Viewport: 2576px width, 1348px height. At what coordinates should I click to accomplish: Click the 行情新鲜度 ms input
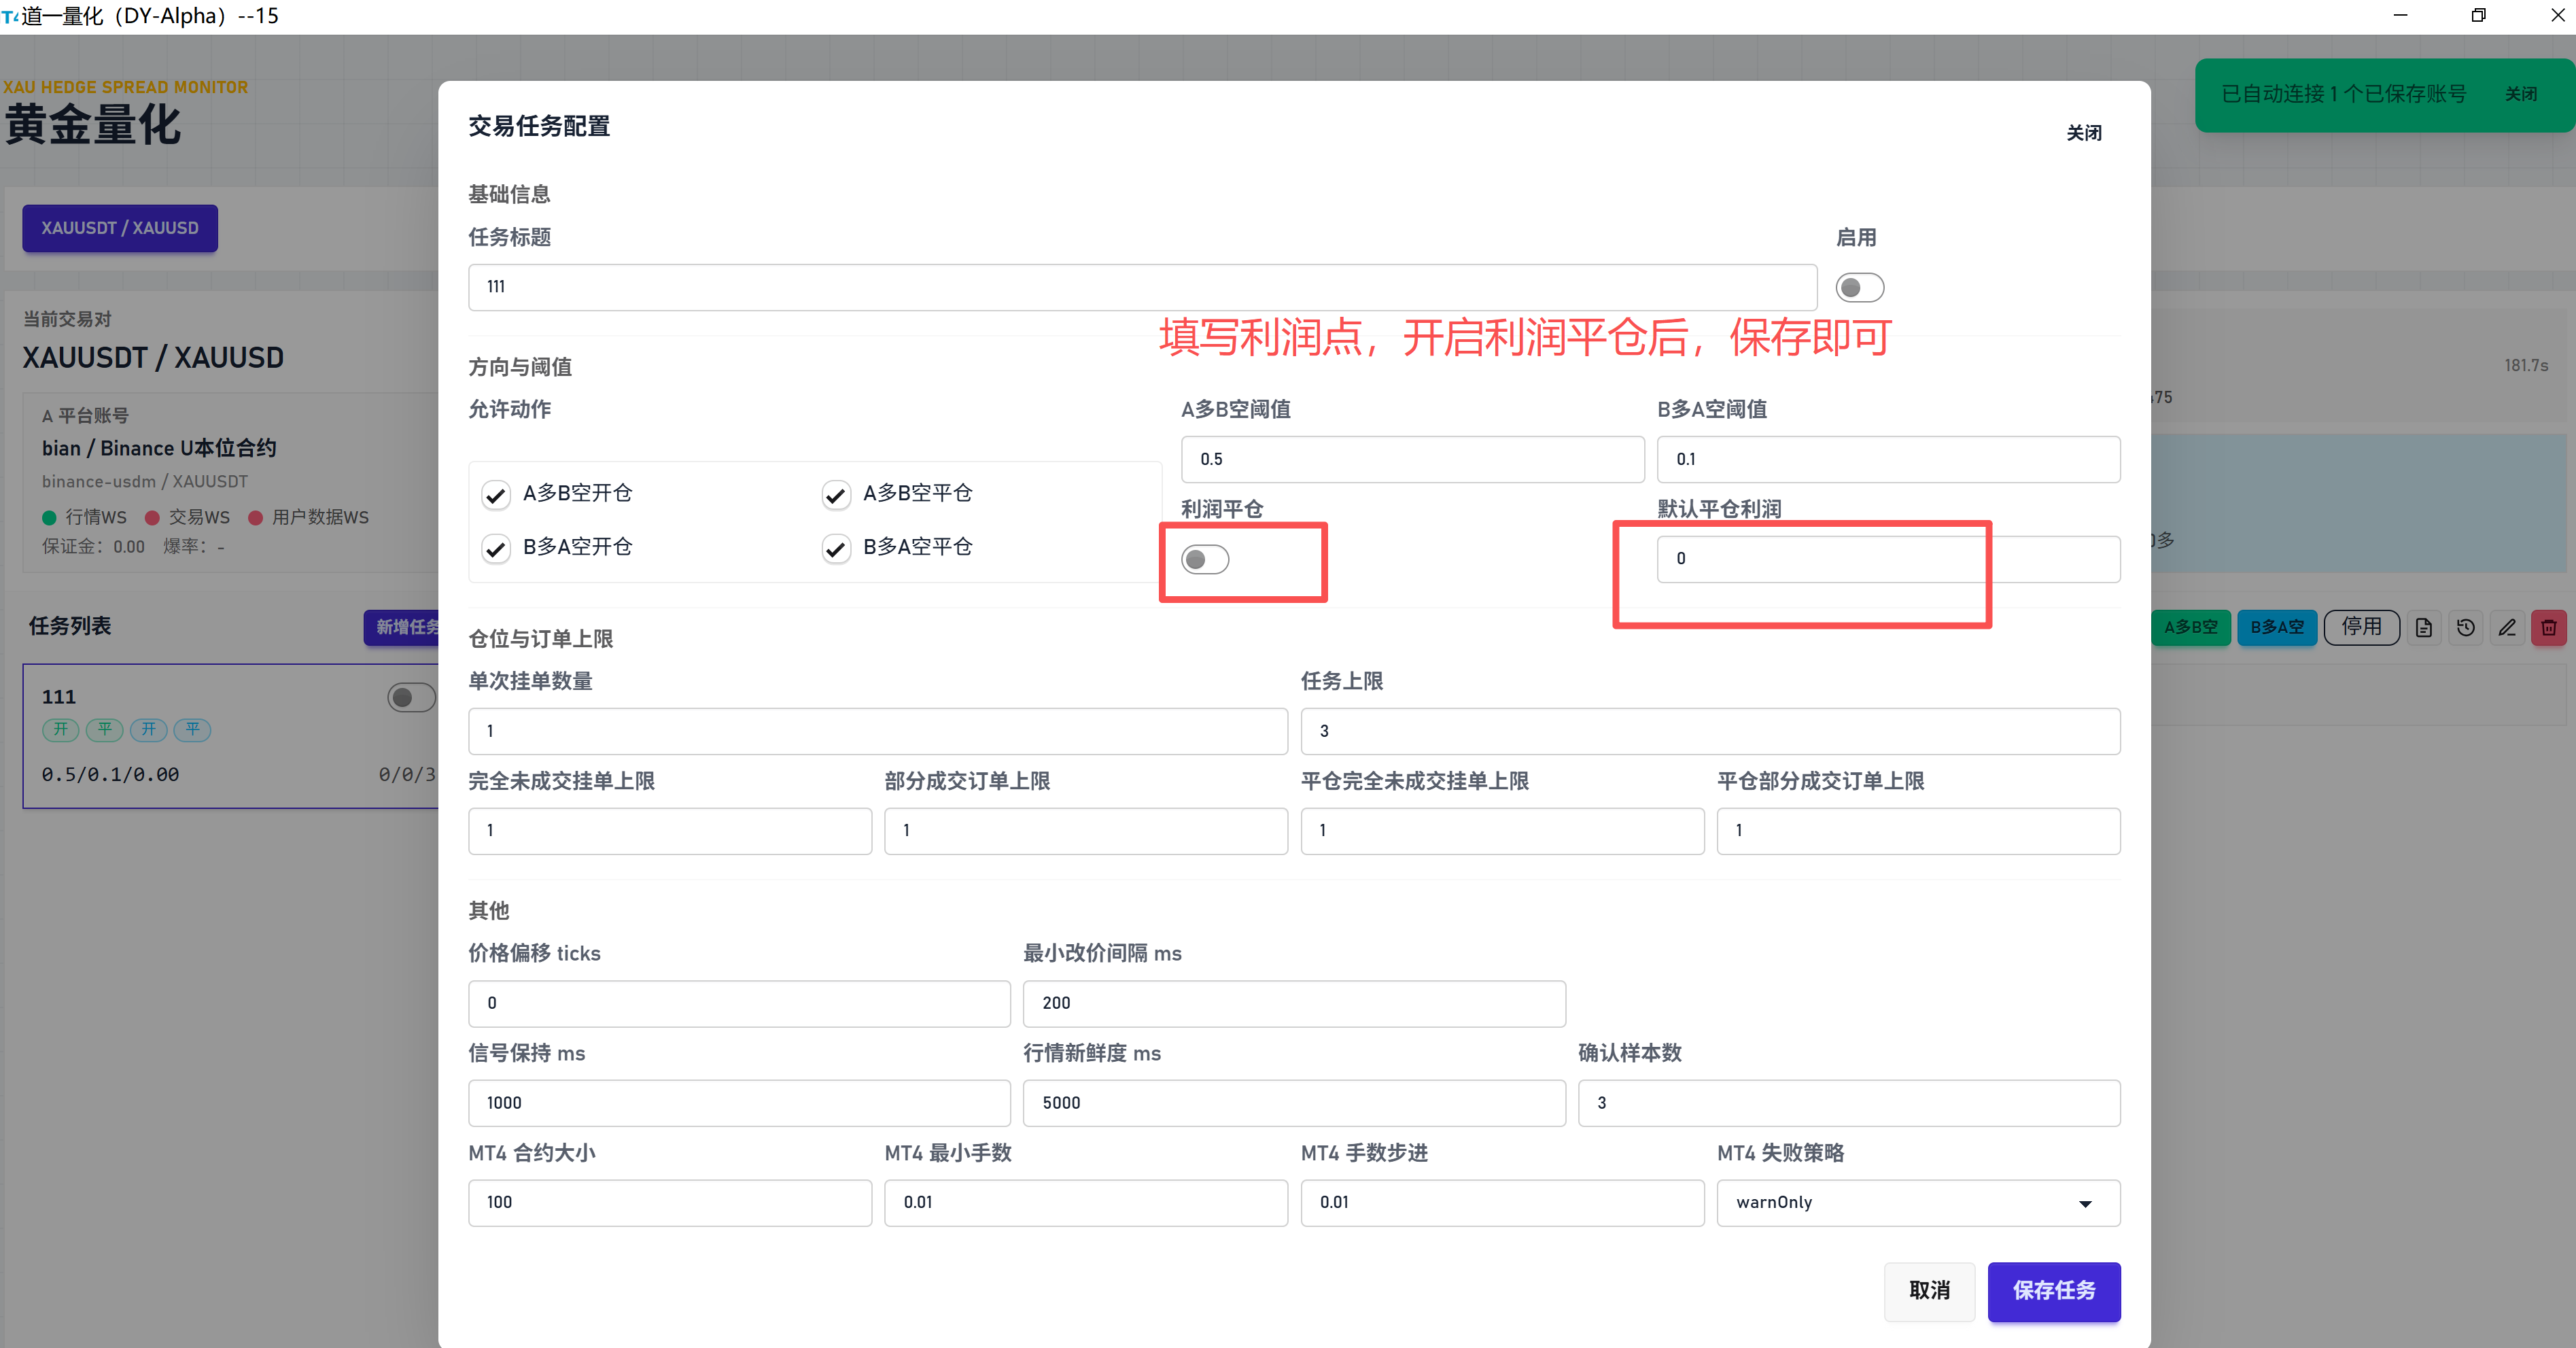[1294, 1103]
